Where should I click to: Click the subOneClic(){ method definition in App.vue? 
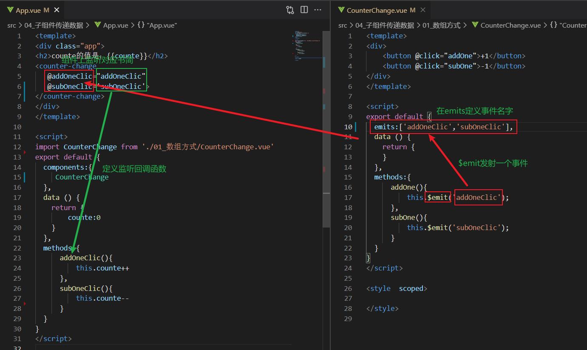click(x=86, y=288)
